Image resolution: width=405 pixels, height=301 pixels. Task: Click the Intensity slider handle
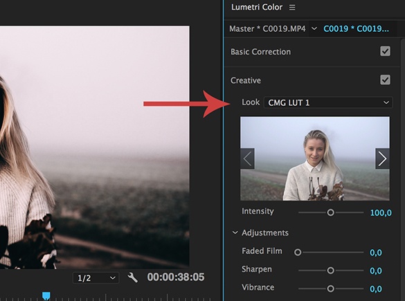pyautogui.click(x=331, y=212)
